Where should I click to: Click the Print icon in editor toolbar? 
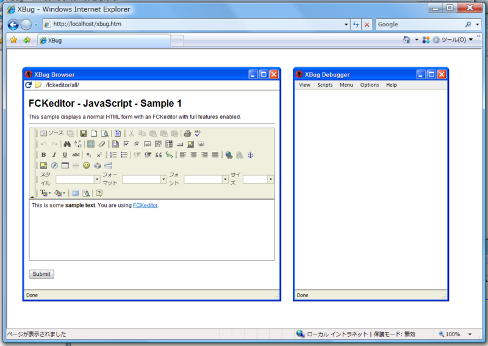[x=187, y=134]
